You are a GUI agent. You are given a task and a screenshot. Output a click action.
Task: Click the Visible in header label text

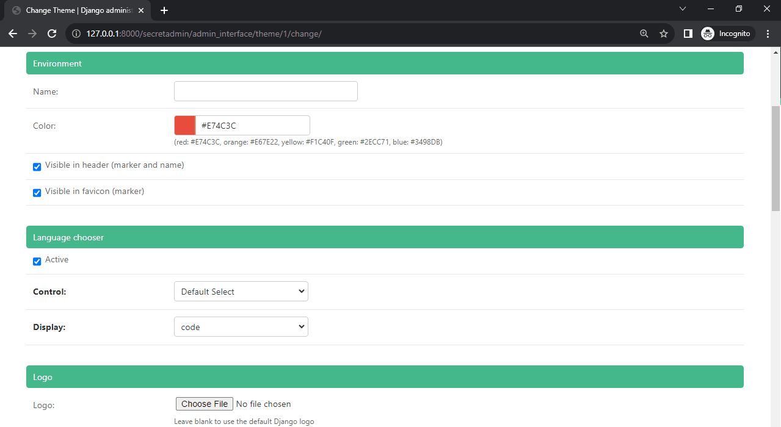coord(114,165)
